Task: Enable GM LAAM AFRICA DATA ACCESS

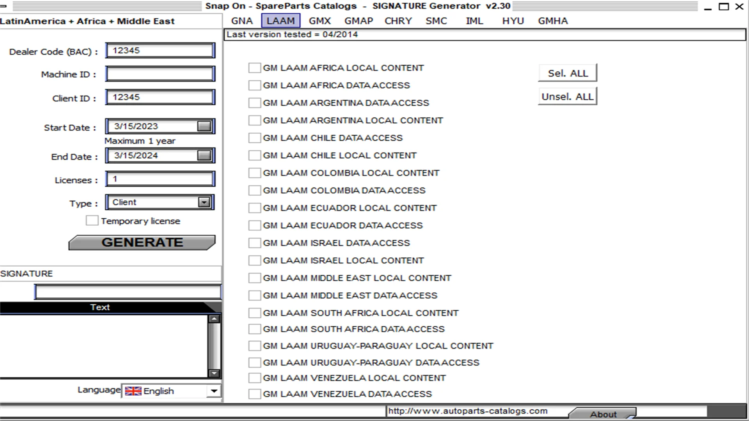Action: [255, 85]
